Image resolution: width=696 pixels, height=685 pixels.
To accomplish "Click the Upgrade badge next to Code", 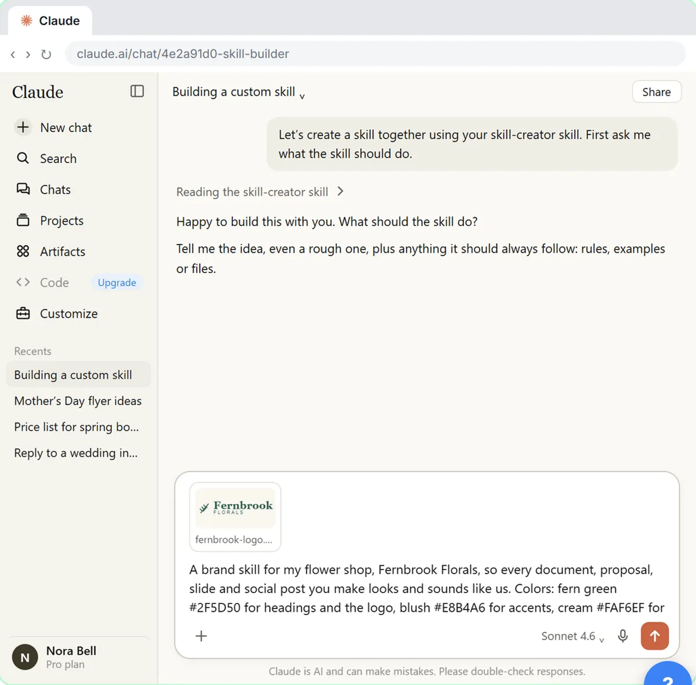I will pyautogui.click(x=117, y=283).
